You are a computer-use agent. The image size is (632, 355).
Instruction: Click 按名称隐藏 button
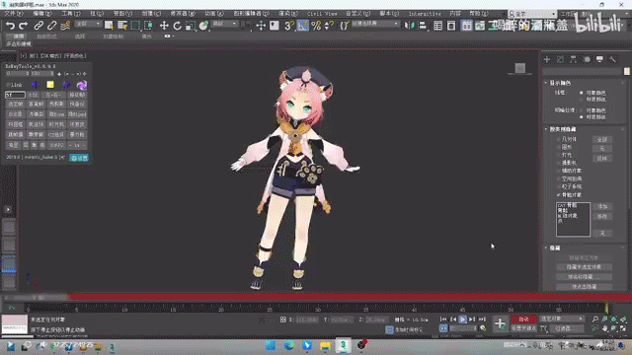pos(584,276)
